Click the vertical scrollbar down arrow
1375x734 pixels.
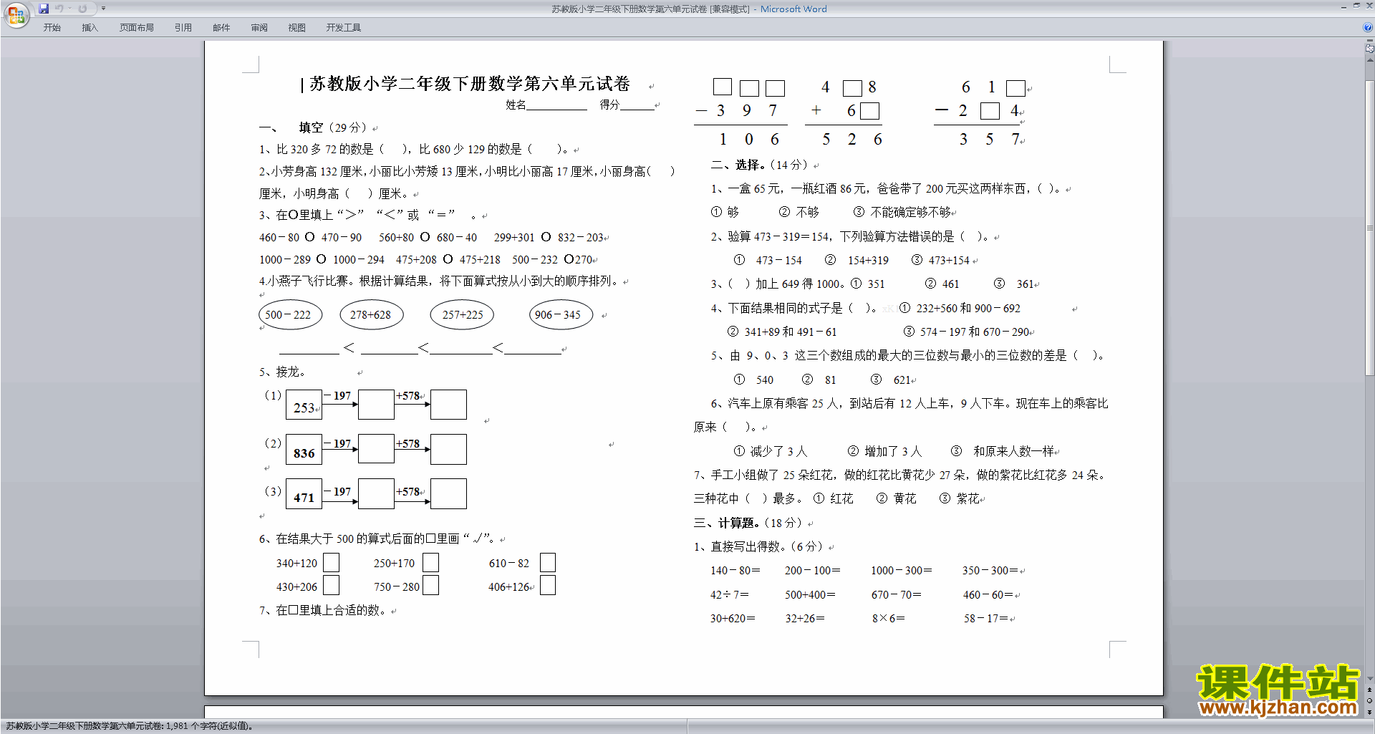1369,678
